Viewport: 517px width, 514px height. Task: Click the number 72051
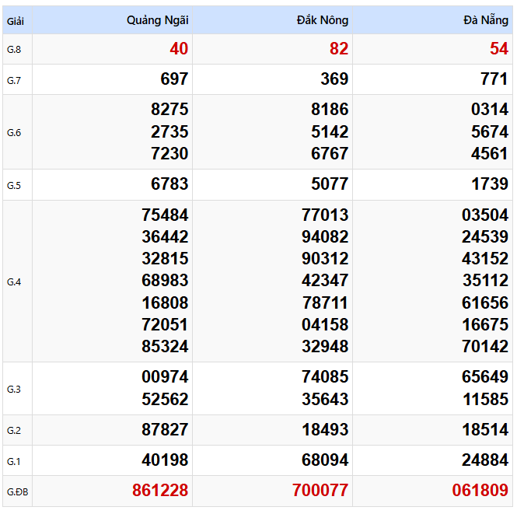click(165, 325)
